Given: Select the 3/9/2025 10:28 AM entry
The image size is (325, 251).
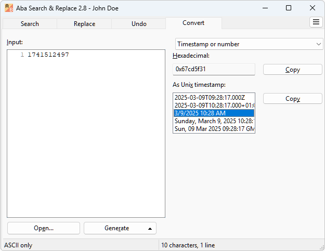Looking at the screenshot, I should pyautogui.click(x=214, y=113).
